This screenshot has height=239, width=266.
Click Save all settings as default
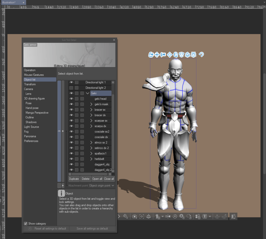[92, 228]
